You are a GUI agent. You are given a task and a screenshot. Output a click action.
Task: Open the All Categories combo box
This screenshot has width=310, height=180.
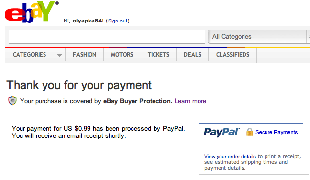[x=259, y=37]
